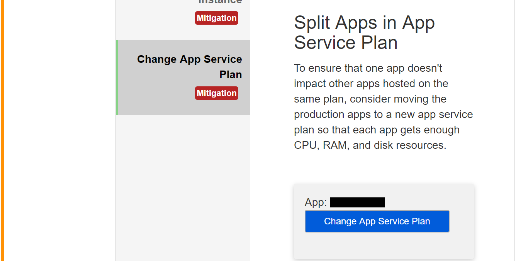Click the 'To ensure that one app doesn't' text
The height and width of the screenshot is (261, 516).
coord(368,68)
